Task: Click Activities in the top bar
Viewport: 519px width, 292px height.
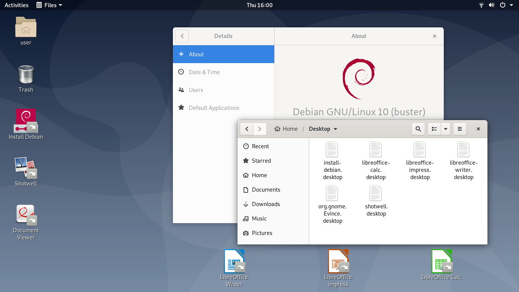Action: [x=16, y=5]
